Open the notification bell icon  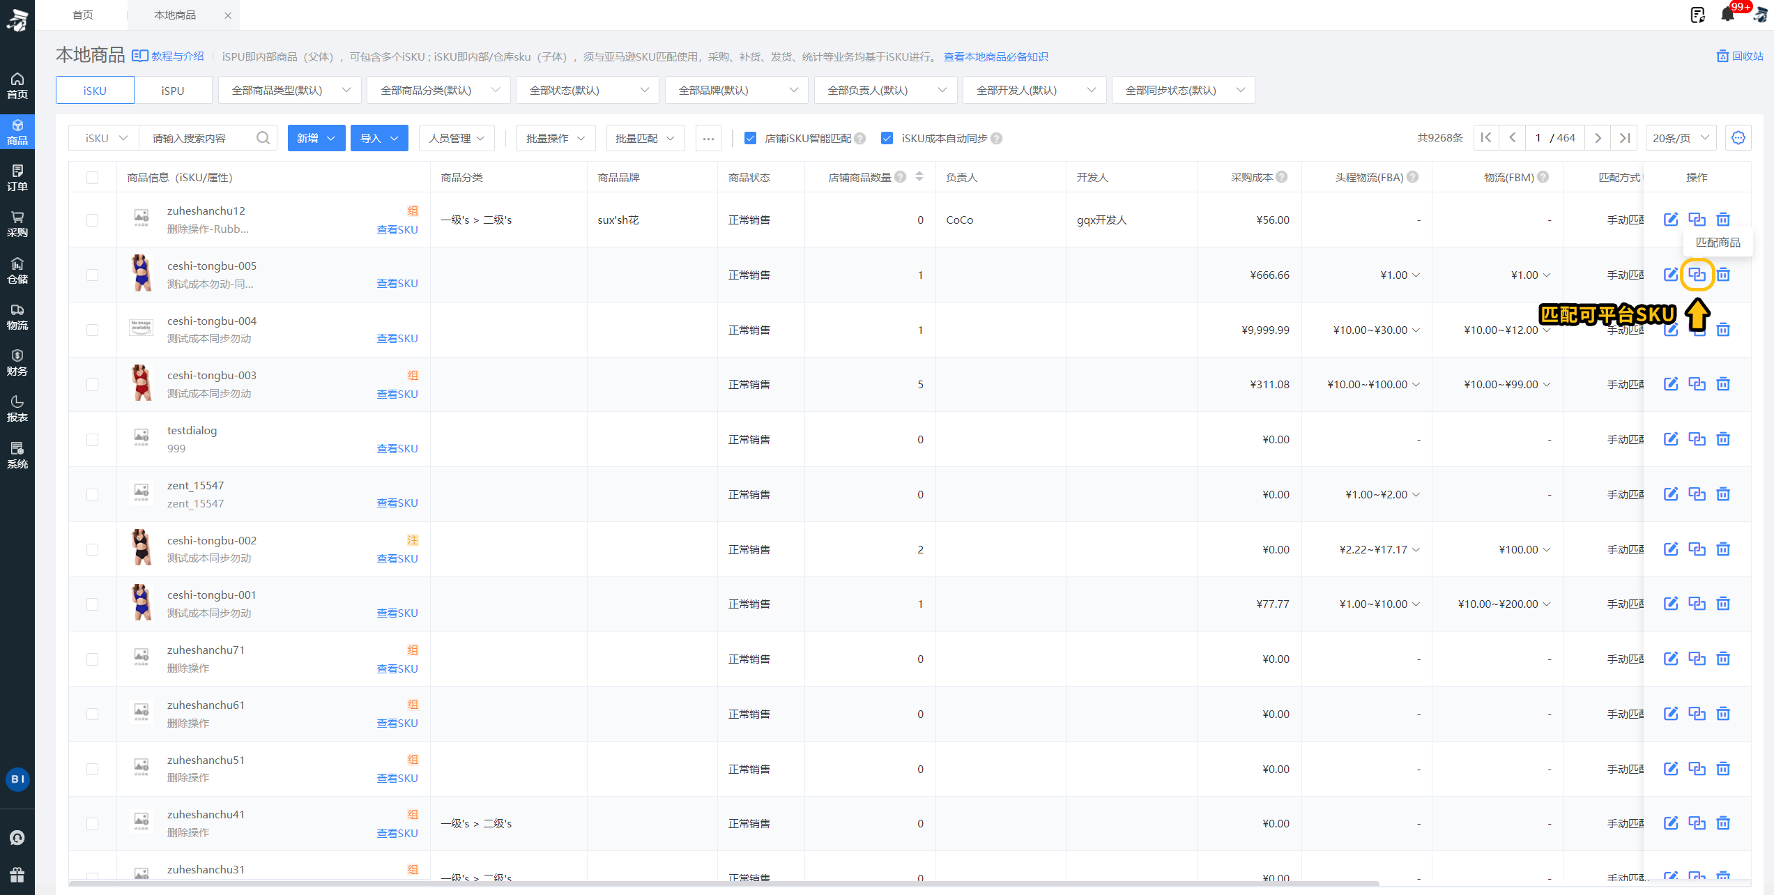[1727, 15]
